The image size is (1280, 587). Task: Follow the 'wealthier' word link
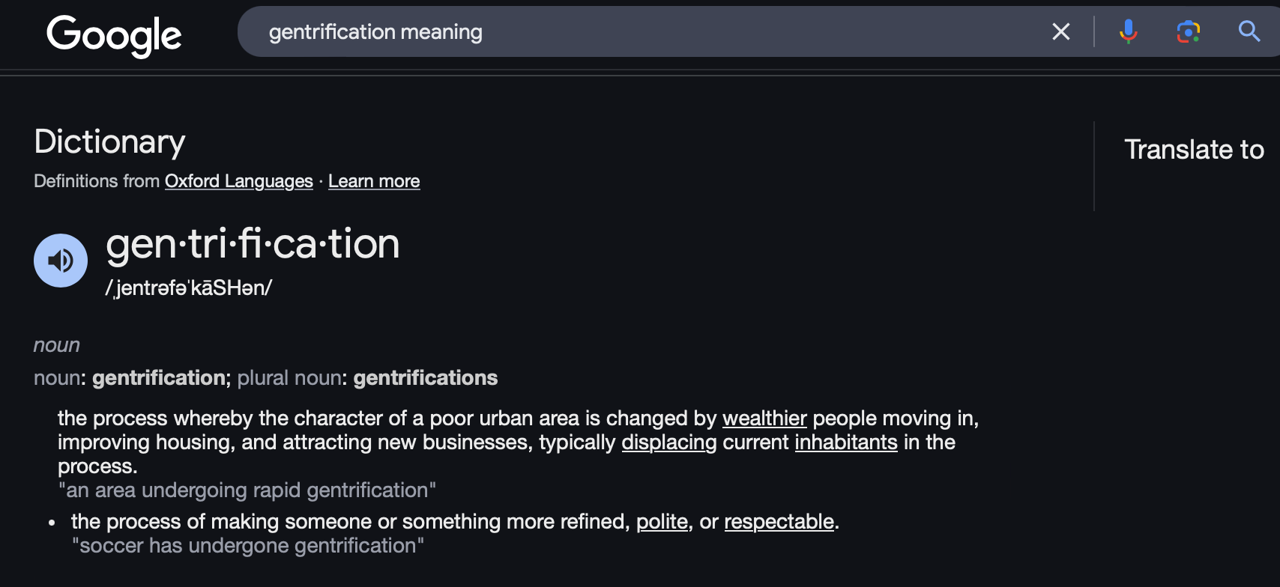764,418
